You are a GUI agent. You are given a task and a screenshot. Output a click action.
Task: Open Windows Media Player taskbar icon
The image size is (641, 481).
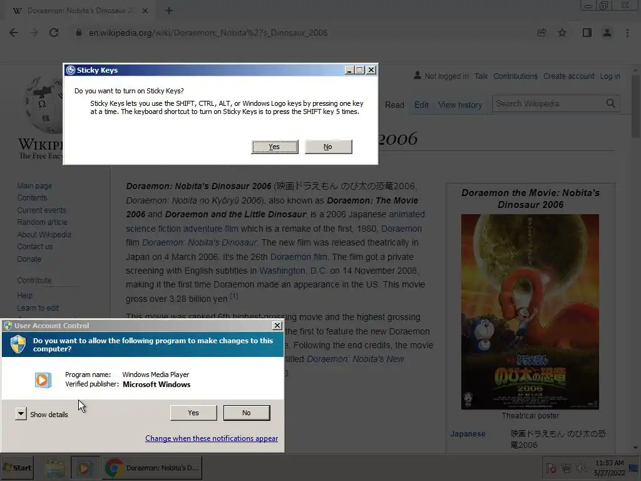tap(85, 468)
